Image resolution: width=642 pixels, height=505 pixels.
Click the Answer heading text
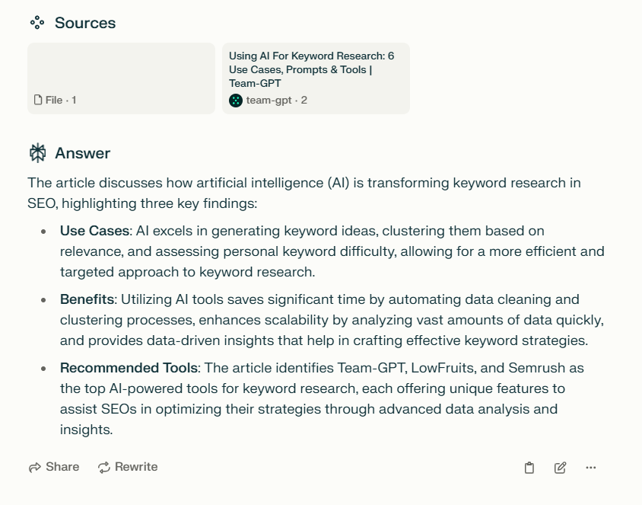pos(83,153)
